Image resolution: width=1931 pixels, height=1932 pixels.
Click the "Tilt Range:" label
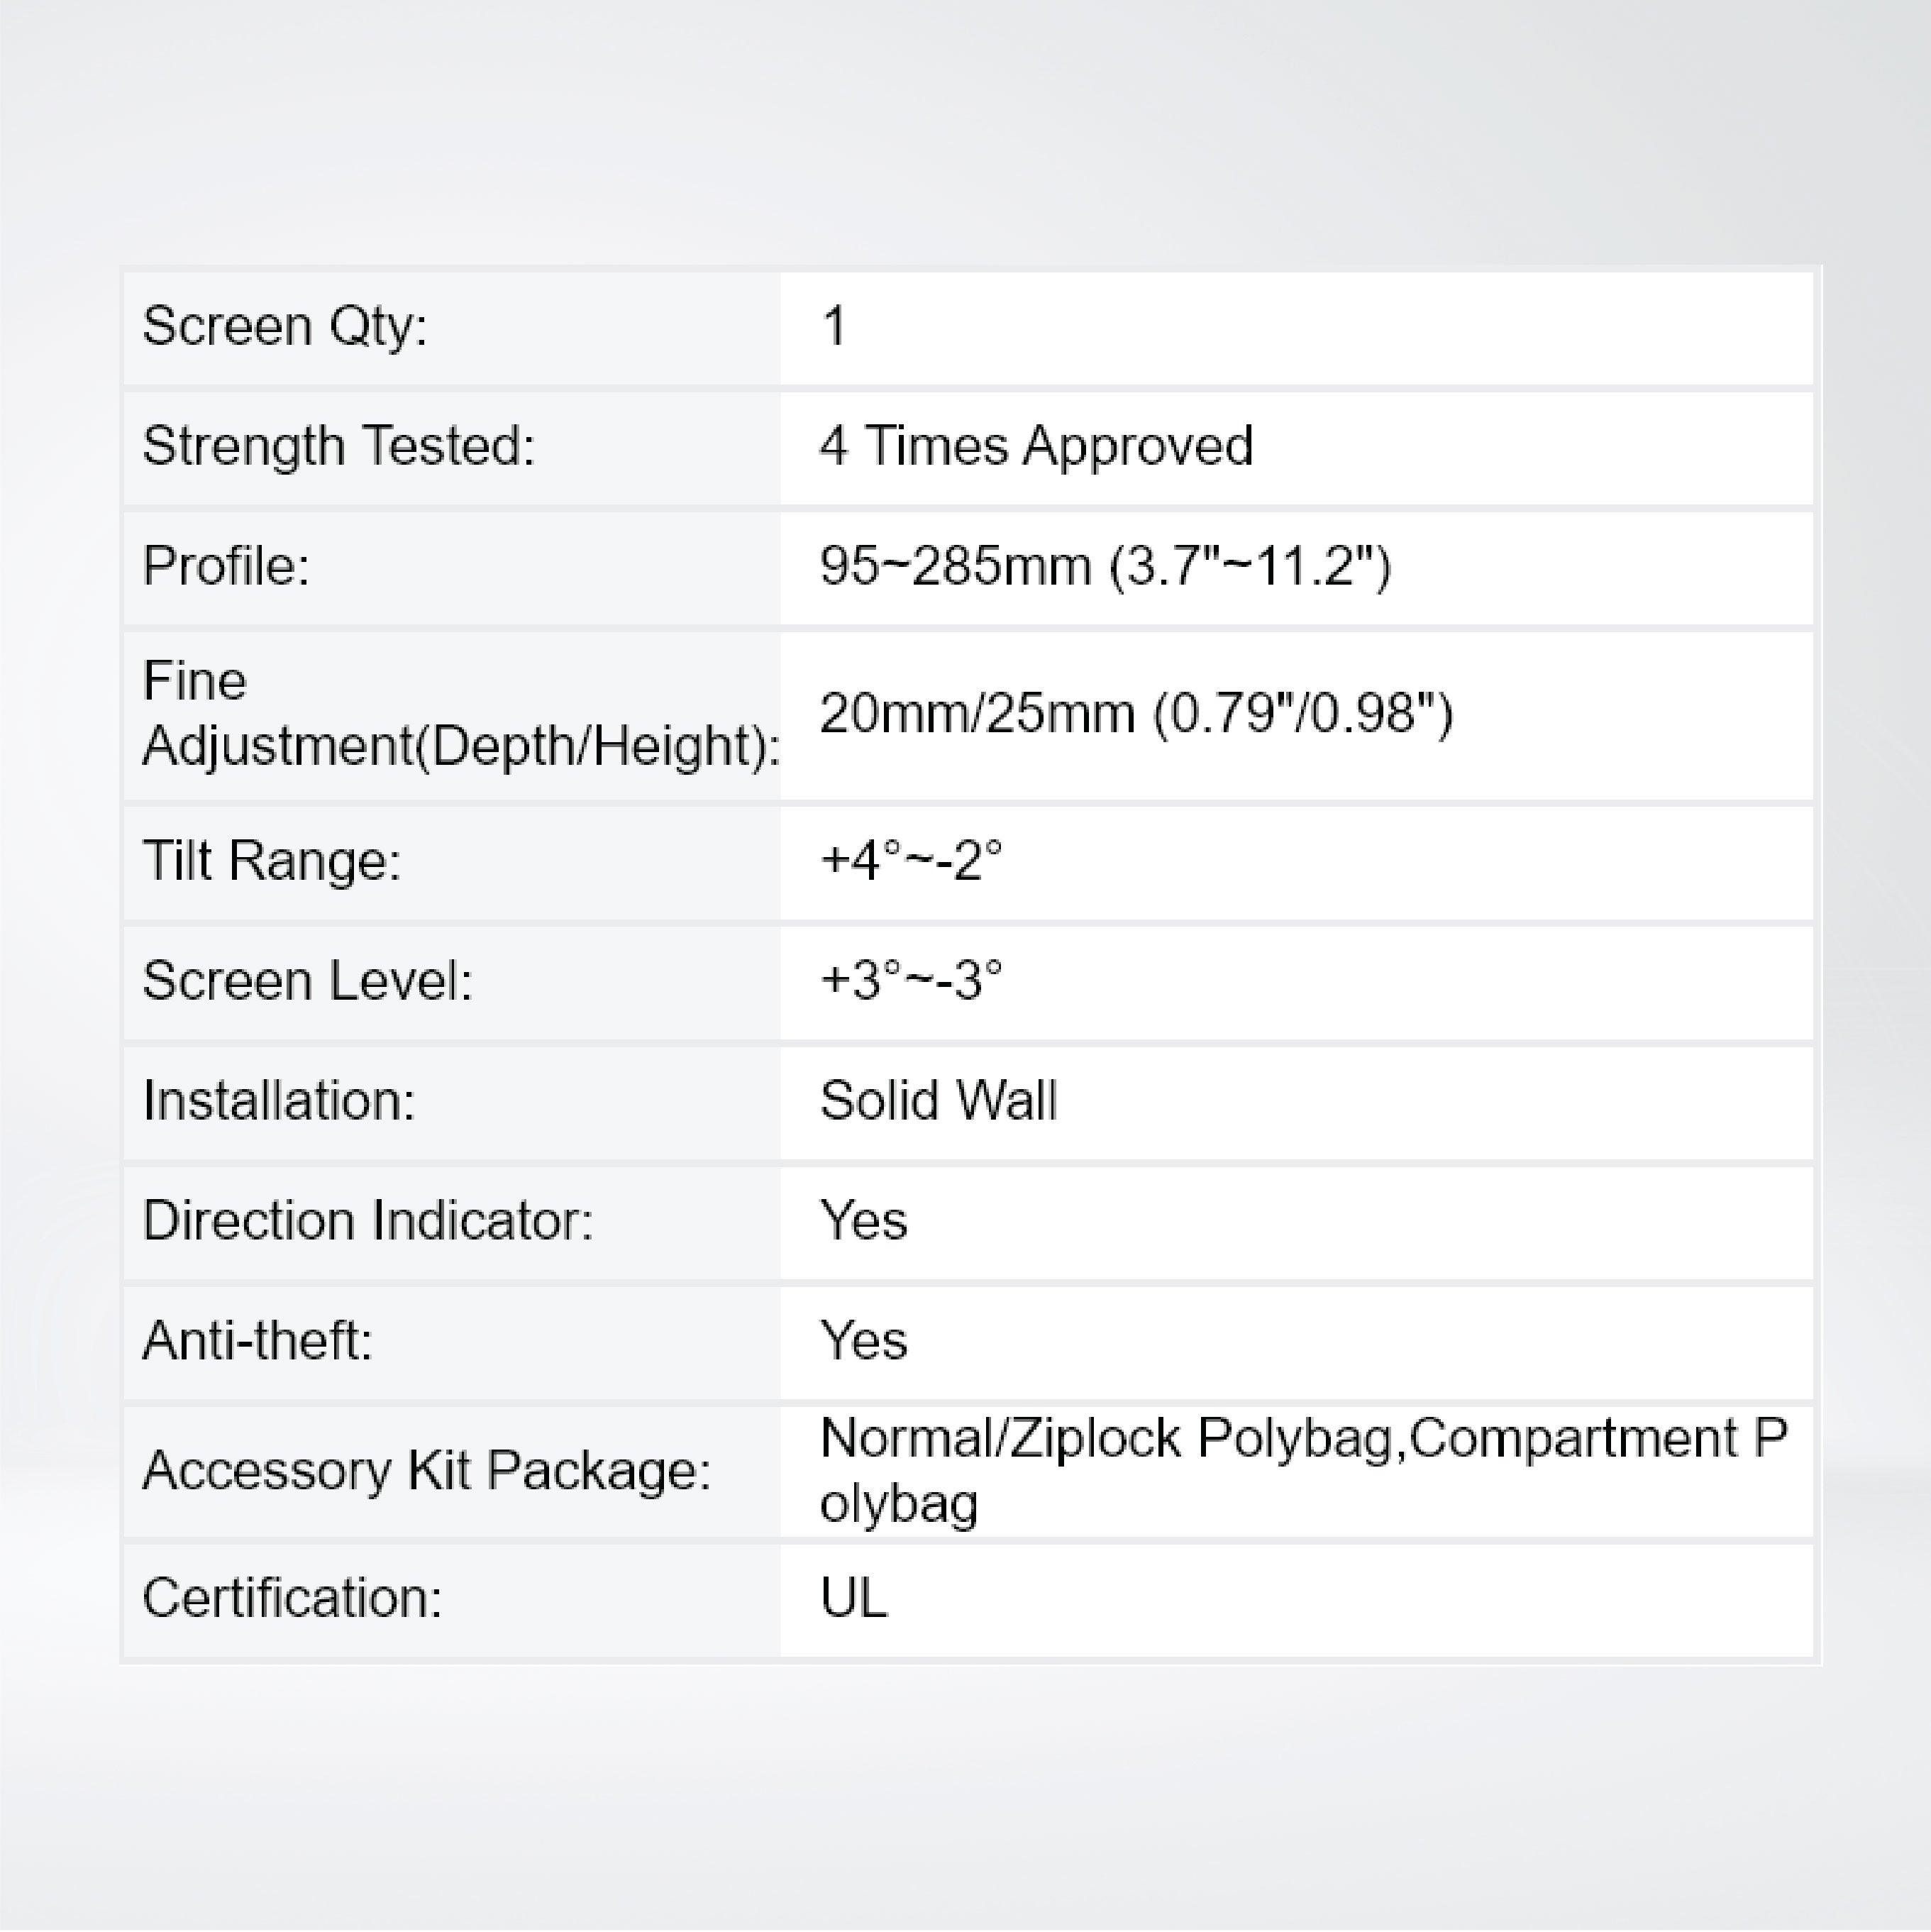[x=271, y=861]
